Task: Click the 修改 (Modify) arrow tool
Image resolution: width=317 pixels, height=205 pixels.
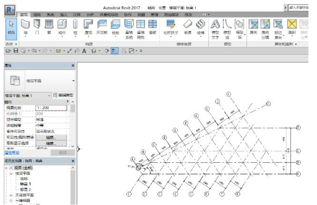Action: [11, 27]
